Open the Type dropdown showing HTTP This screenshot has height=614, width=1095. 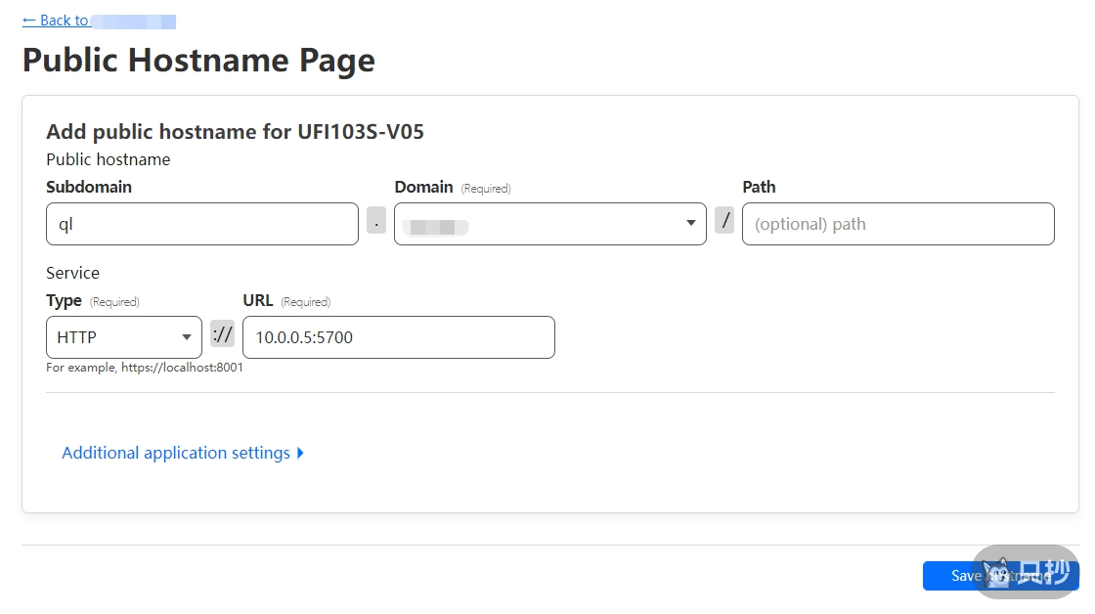[123, 337]
